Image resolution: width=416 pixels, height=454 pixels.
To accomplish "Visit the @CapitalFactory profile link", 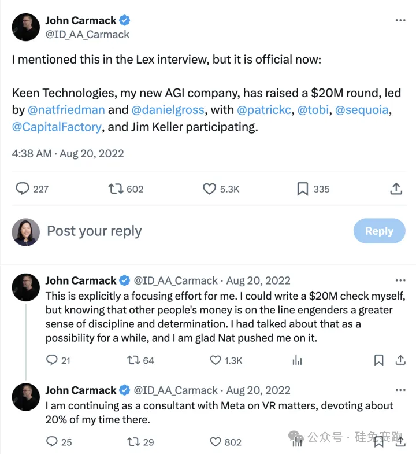I will coord(56,127).
